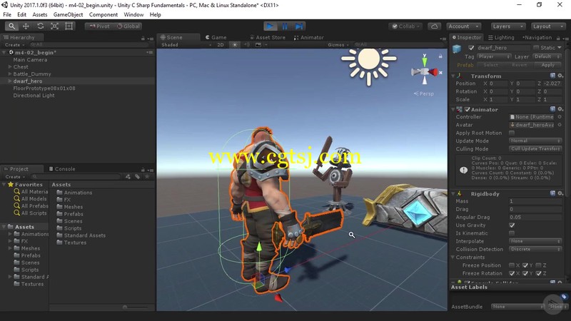Enable Apply Root Motion checkbox
The image size is (571, 321).
point(512,133)
